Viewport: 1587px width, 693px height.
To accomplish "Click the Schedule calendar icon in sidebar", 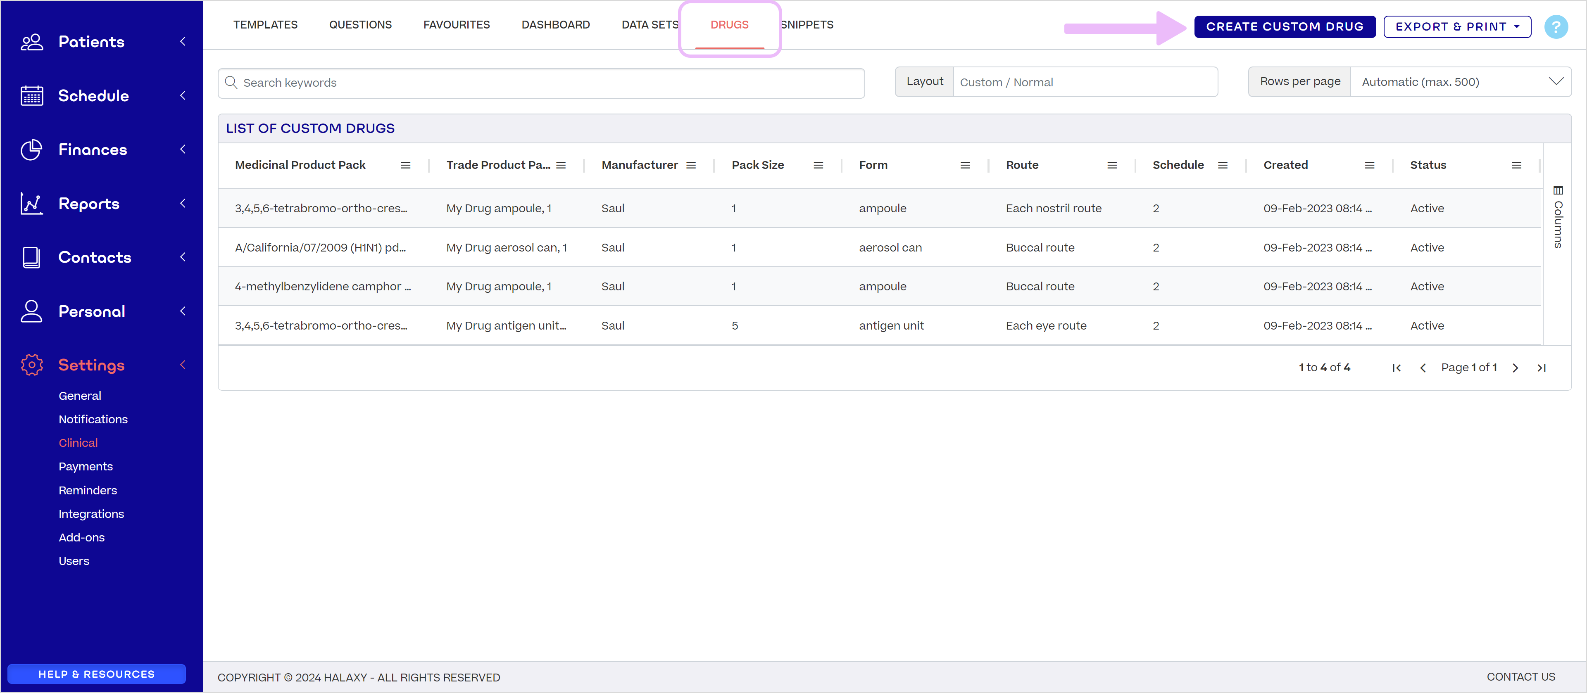I will tap(31, 95).
